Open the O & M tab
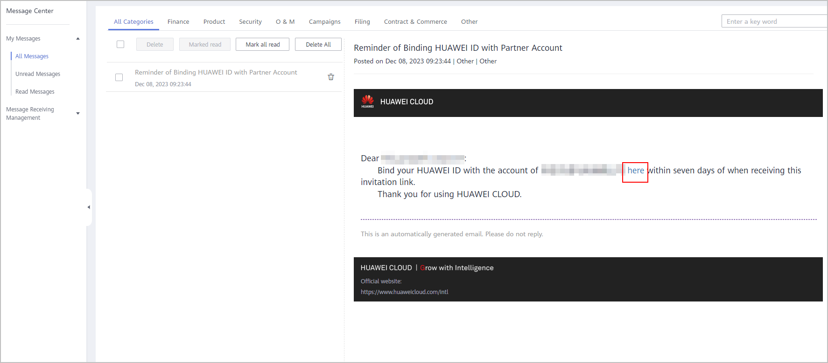 pyautogui.click(x=285, y=21)
